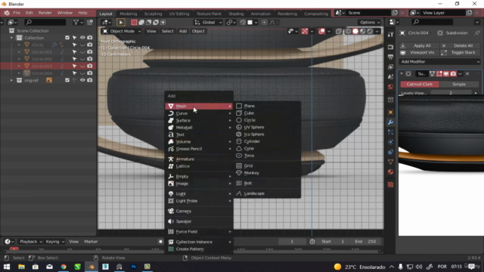Image resolution: width=484 pixels, height=272 pixels.
Task: Switch to the Sculpting workspace tab
Action: tap(153, 14)
